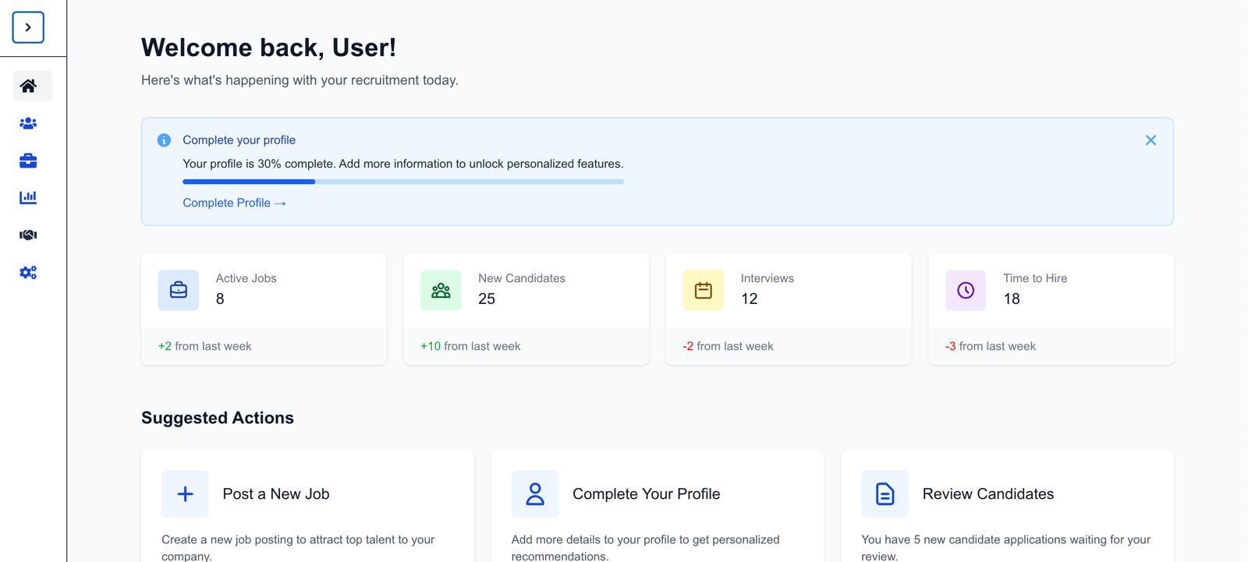Screen dimensions: 1248x562
Task: Open the Complete Your Profile action card
Action: [x=658, y=506]
